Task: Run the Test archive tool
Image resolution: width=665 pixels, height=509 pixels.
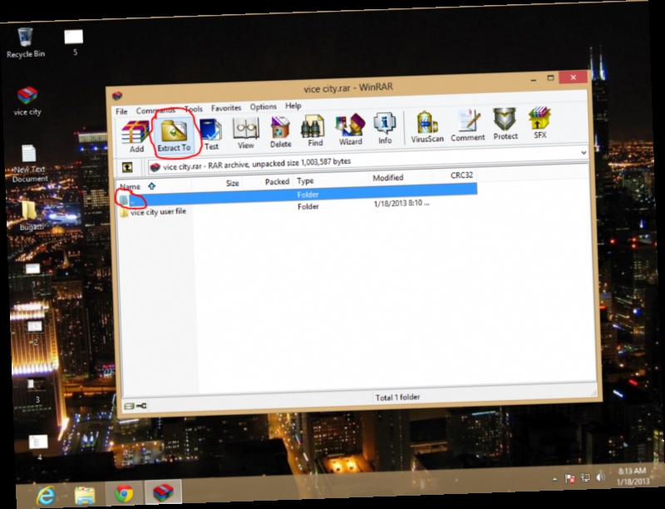Action: (211, 135)
